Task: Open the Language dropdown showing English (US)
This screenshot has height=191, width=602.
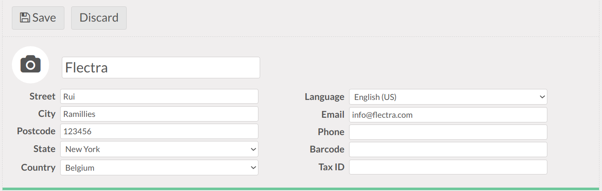Action: [448, 97]
